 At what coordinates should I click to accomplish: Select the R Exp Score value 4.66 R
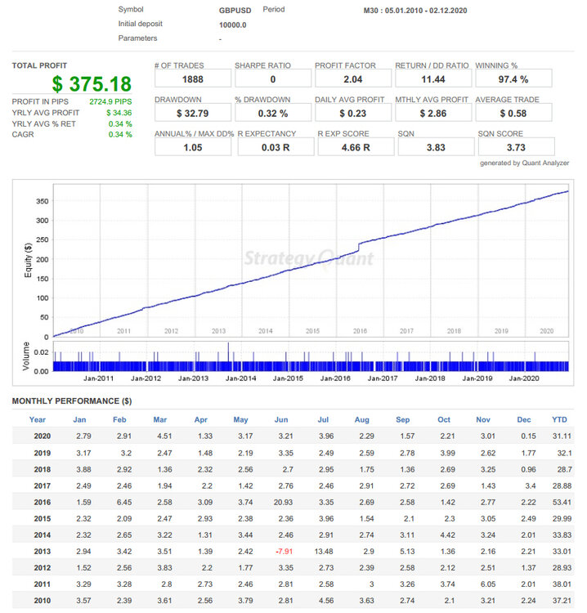(356, 147)
